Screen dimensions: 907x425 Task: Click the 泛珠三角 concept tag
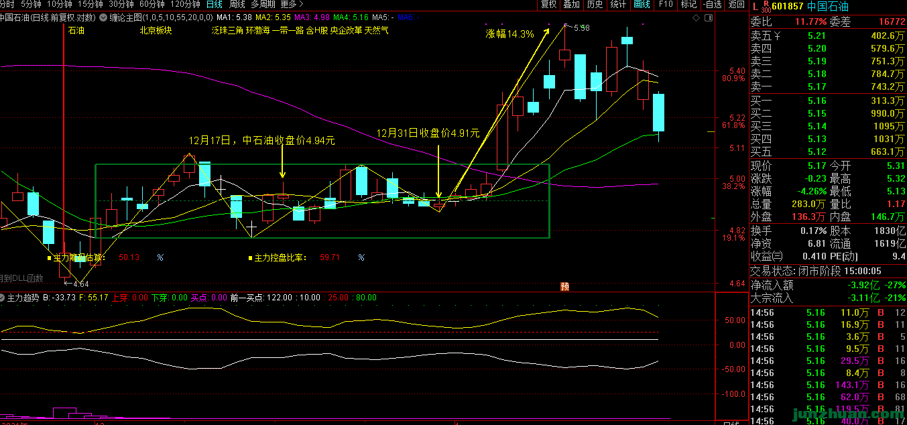(227, 30)
